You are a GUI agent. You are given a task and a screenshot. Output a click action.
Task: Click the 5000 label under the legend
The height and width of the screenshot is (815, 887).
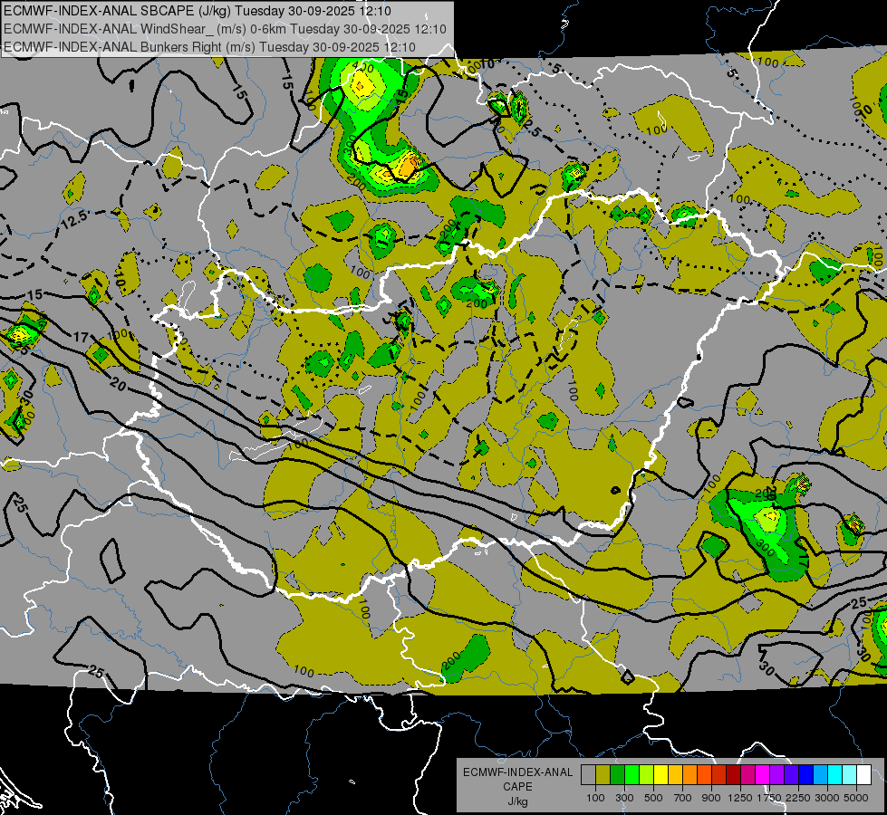coord(856,798)
